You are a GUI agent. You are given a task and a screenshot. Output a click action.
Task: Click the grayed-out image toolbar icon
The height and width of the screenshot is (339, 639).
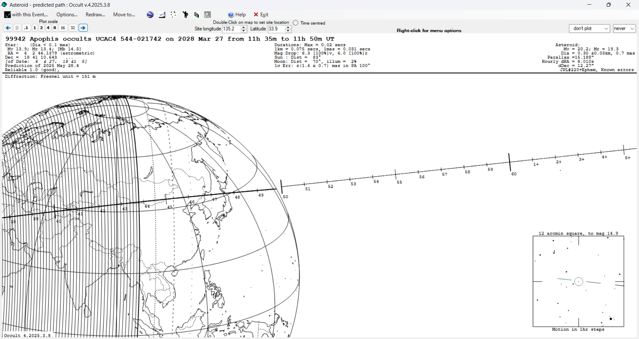[208, 15]
